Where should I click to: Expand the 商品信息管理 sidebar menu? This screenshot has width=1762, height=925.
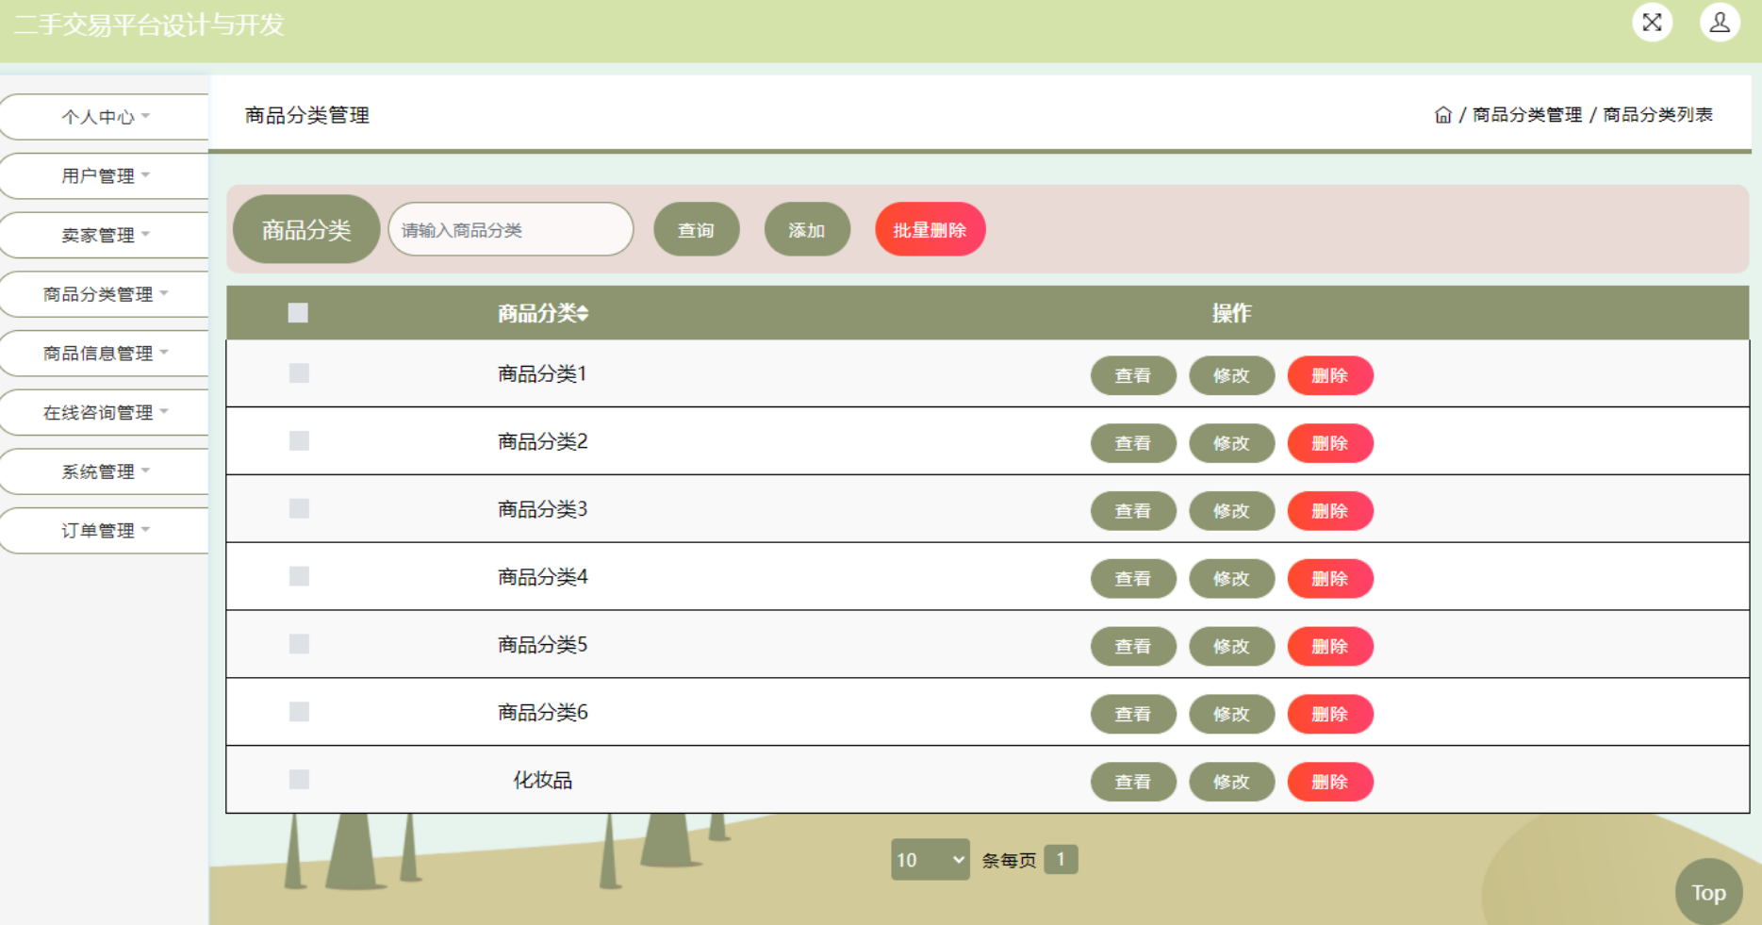[105, 354]
